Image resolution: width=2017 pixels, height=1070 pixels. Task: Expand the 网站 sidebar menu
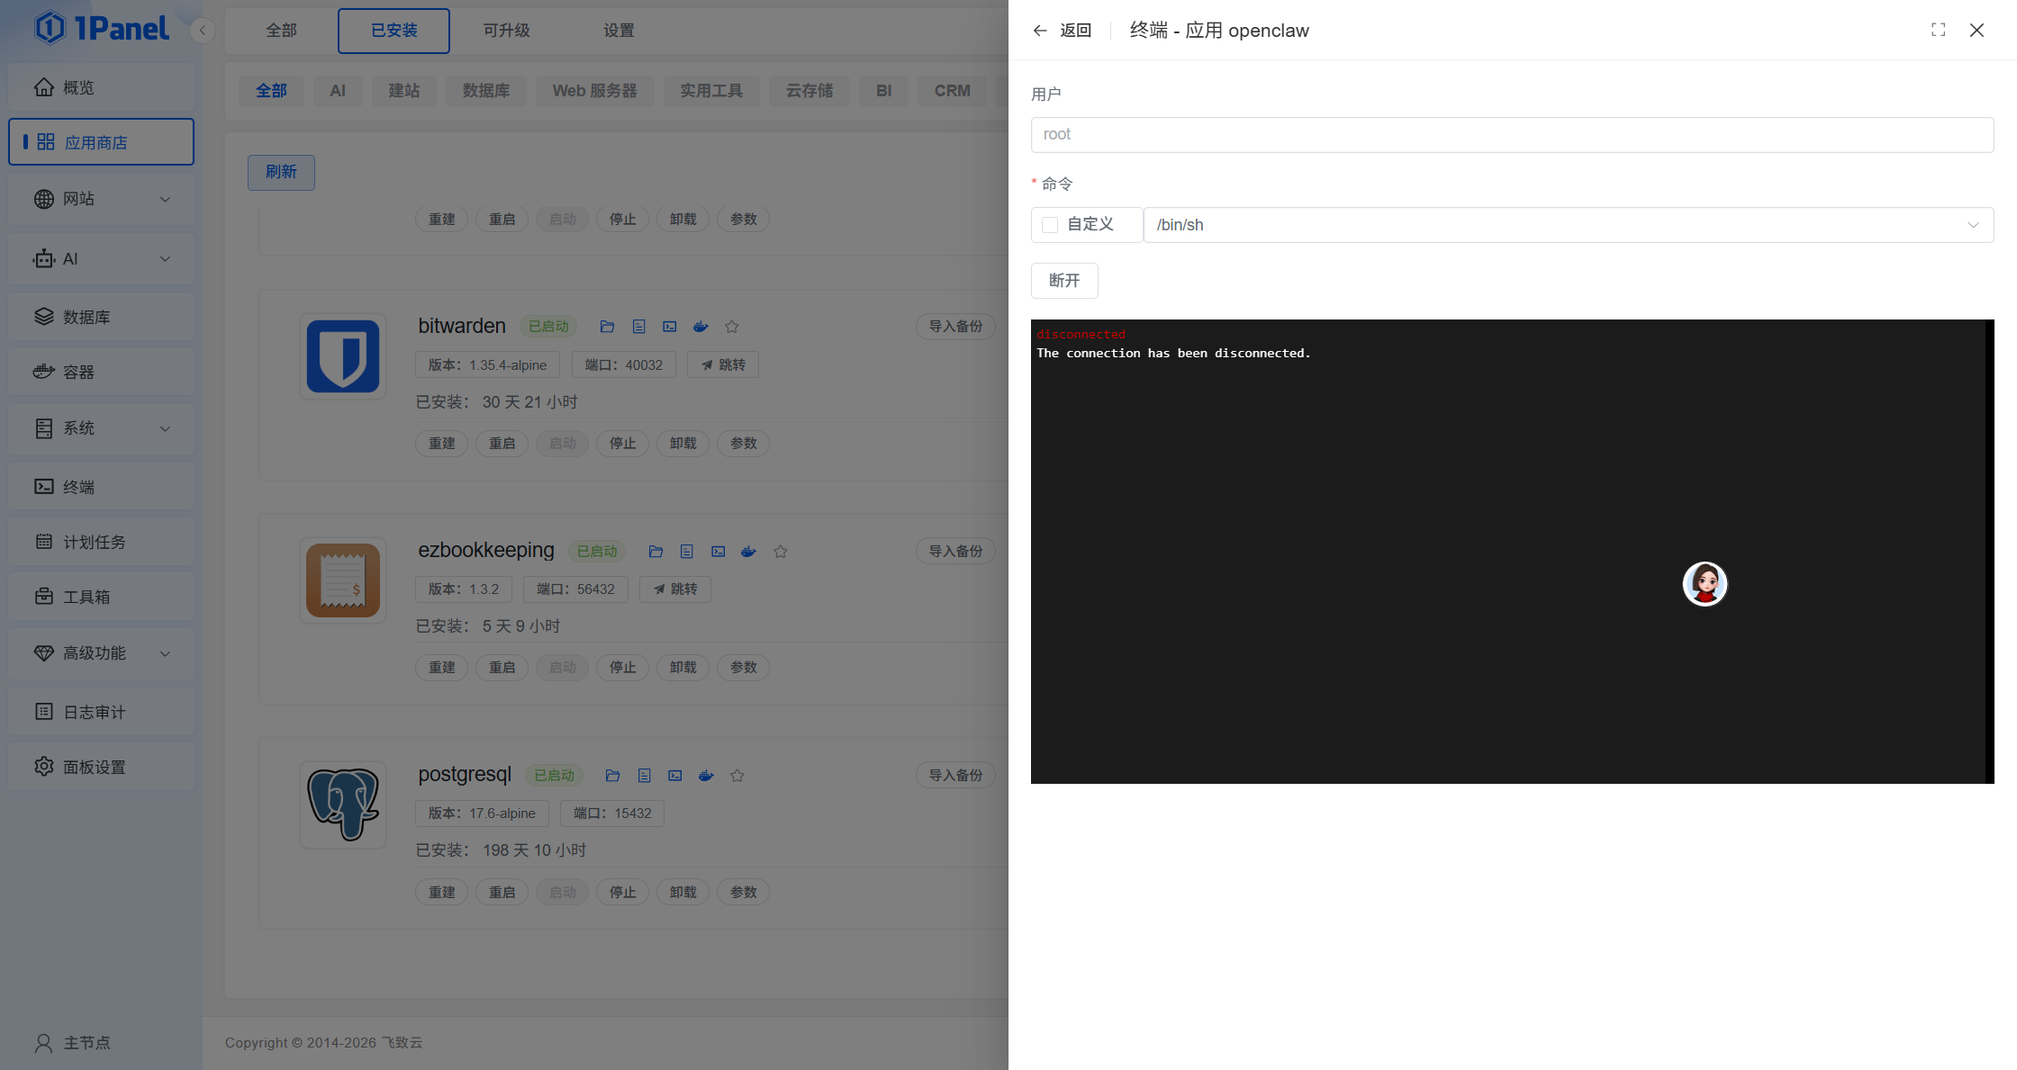pyautogui.click(x=101, y=199)
